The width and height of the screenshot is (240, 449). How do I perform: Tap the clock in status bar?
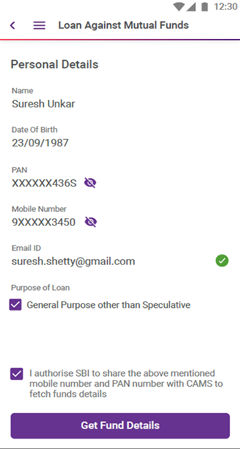tap(226, 7)
